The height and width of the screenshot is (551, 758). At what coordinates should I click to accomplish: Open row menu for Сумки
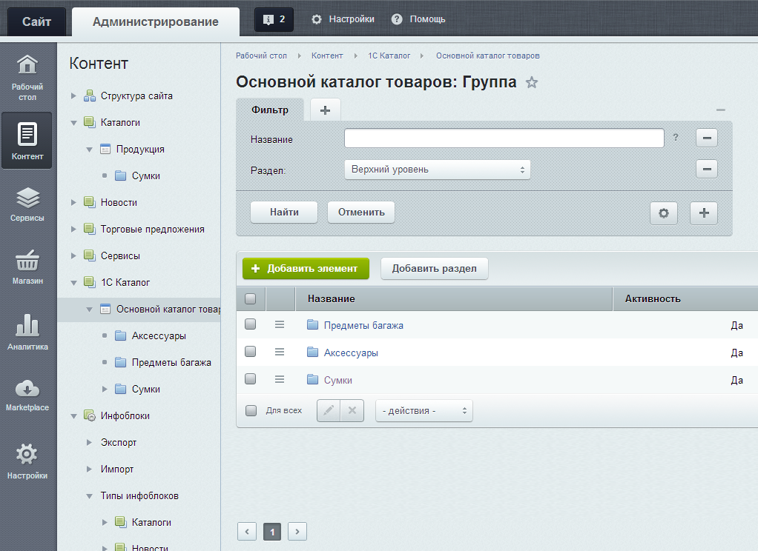[280, 380]
